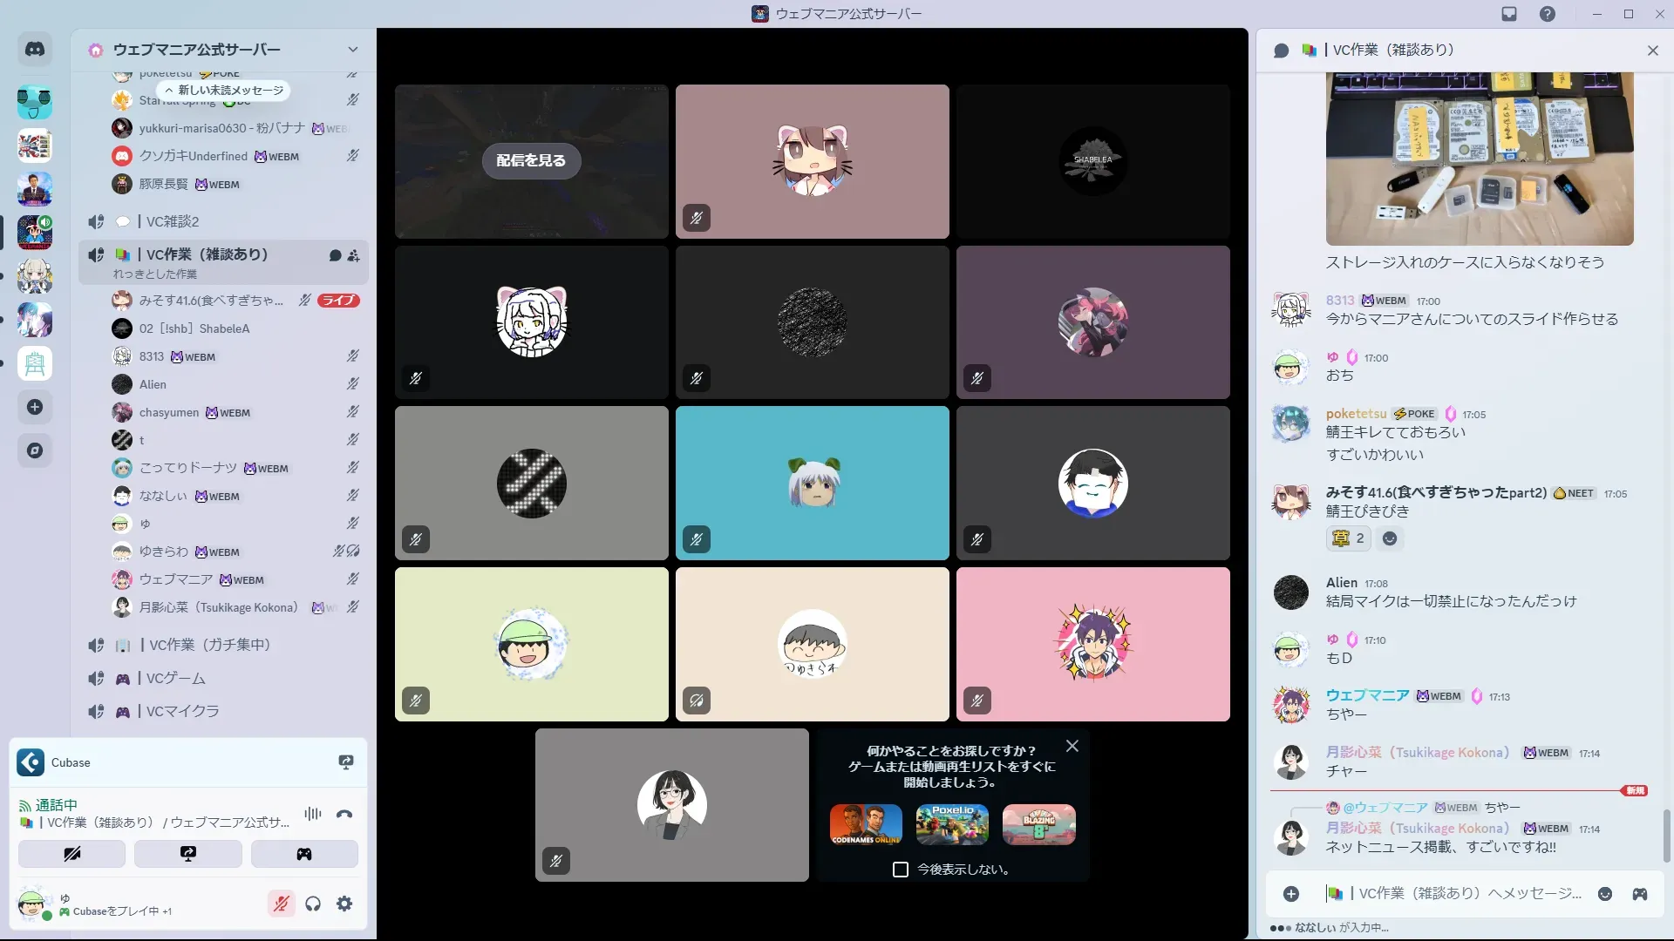Screen dimensions: 1674x941
Task: Expand ウェブマニア公式サーバー server dropdown menu
Action: tap(352, 50)
